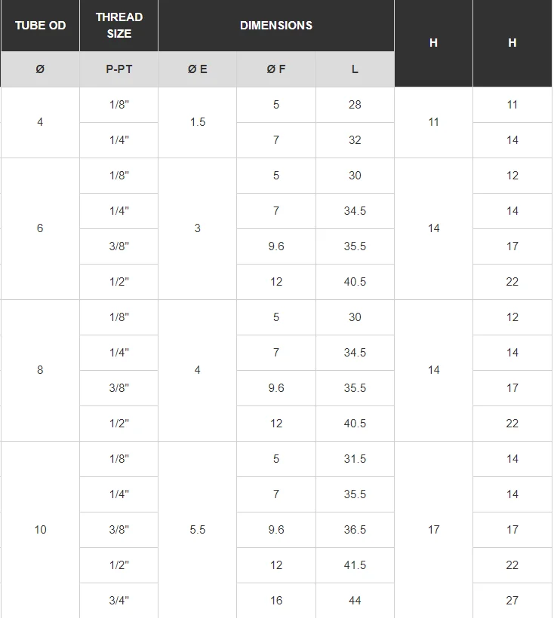Select the Ø E value 1.5

pyautogui.click(x=197, y=122)
